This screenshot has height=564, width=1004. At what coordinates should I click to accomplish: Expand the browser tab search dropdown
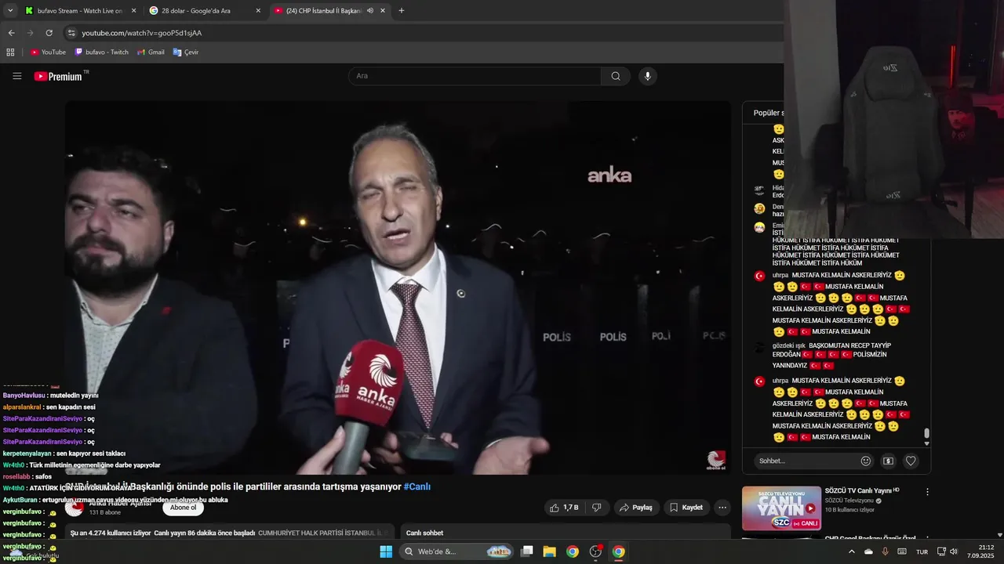click(x=10, y=11)
